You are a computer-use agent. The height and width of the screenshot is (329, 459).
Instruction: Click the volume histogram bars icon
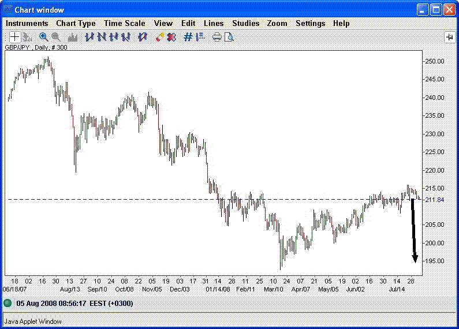[73, 37]
